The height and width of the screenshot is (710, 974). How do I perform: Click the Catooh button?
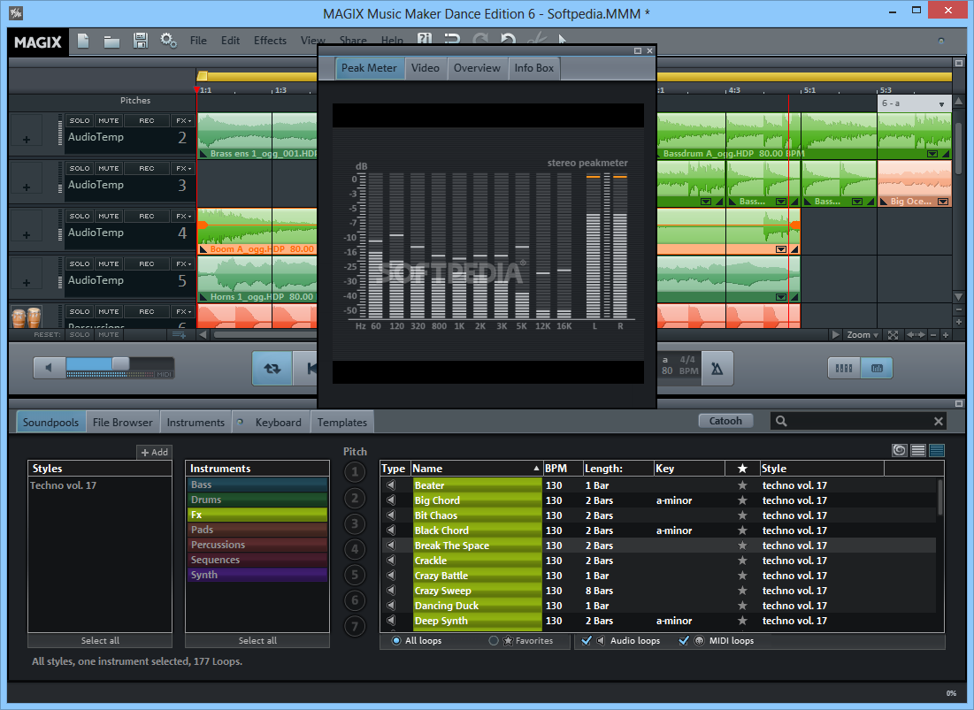tap(725, 421)
